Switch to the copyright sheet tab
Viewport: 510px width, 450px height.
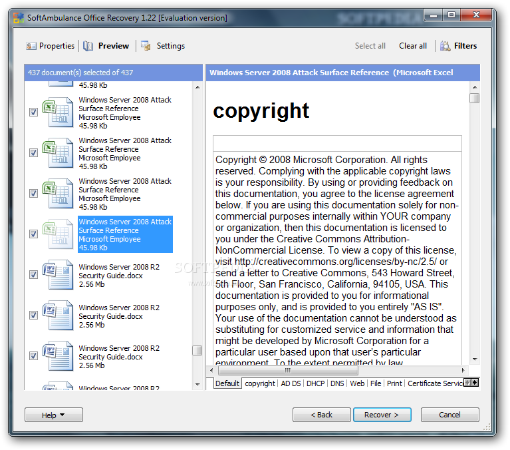pos(260,383)
